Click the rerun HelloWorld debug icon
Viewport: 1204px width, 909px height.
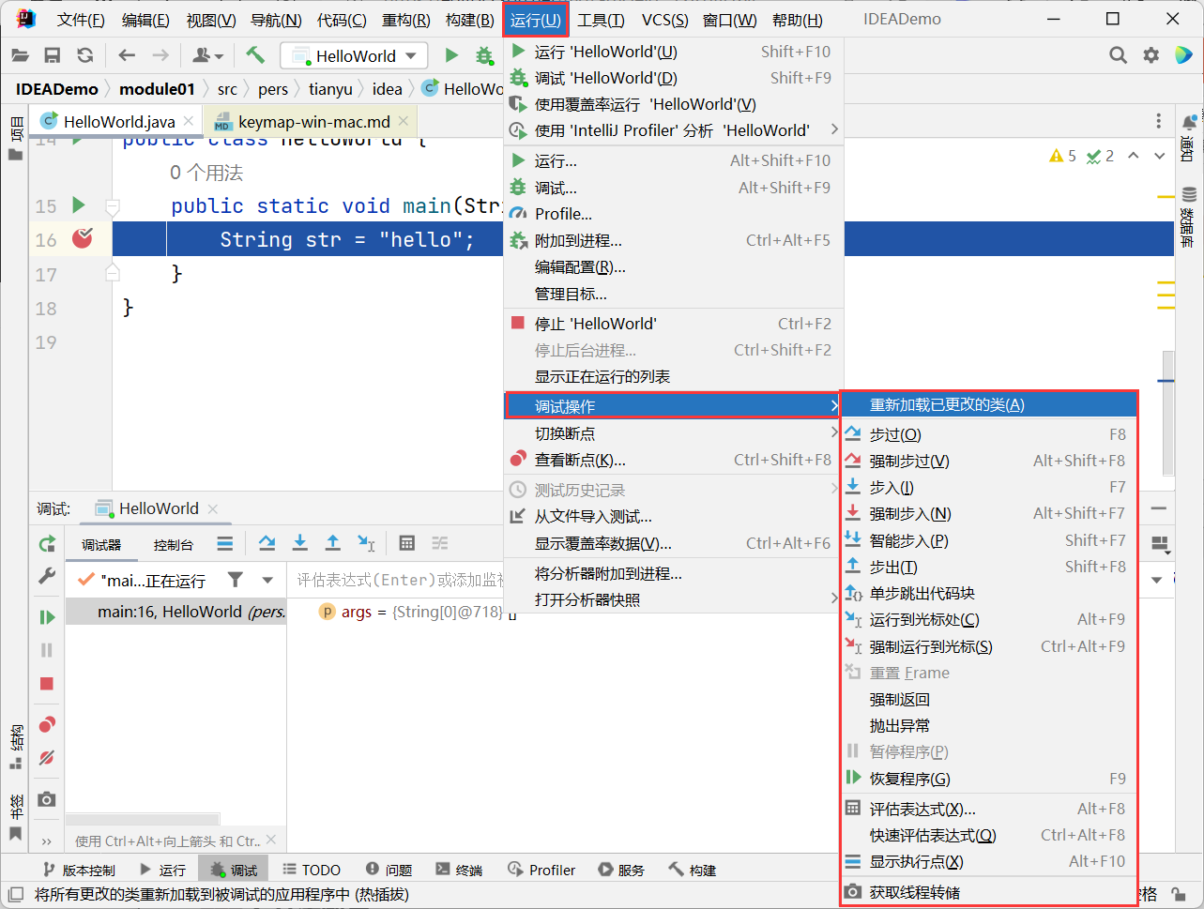click(x=47, y=544)
